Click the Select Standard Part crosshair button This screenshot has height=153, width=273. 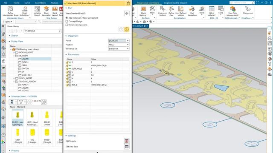click(x=127, y=13)
